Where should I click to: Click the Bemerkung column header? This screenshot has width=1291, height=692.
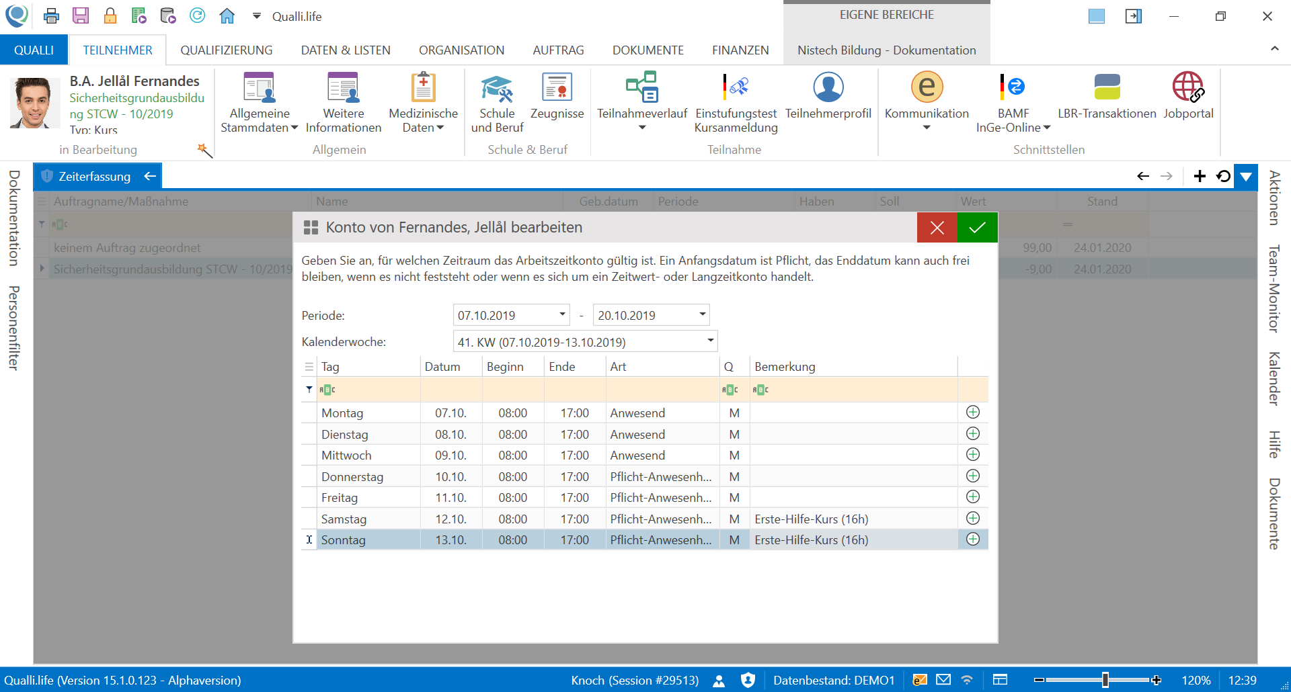pyautogui.click(x=853, y=367)
